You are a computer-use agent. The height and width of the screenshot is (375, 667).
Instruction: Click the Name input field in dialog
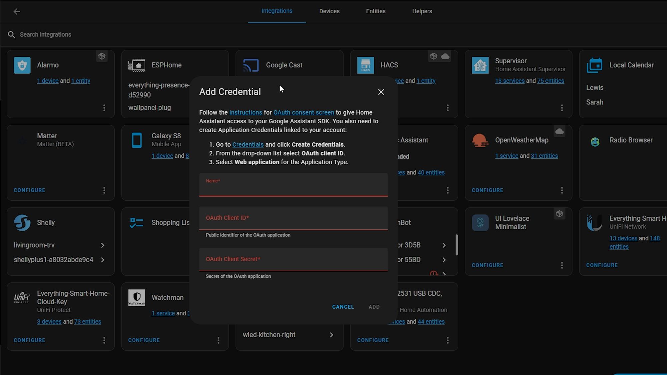[293, 185]
